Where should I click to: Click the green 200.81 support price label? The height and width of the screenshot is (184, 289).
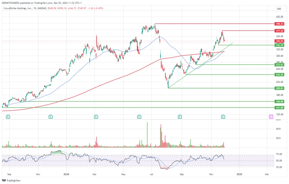pos(279,88)
